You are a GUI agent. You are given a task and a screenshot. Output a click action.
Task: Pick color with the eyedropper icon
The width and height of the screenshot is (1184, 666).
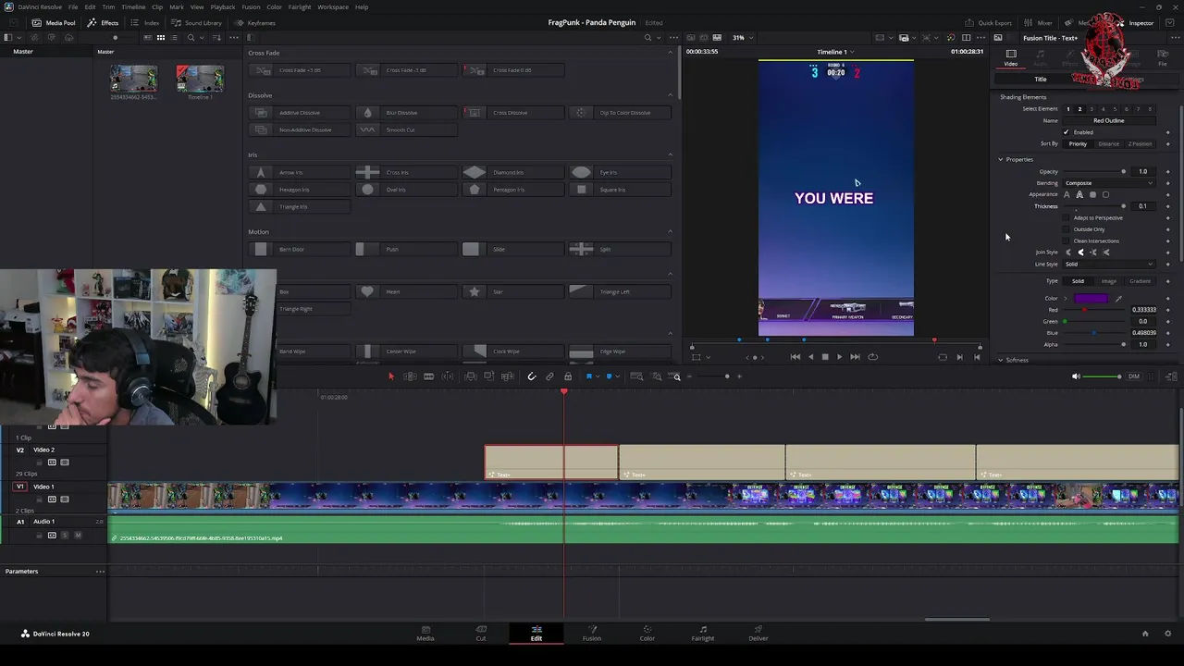tap(1118, 299)
